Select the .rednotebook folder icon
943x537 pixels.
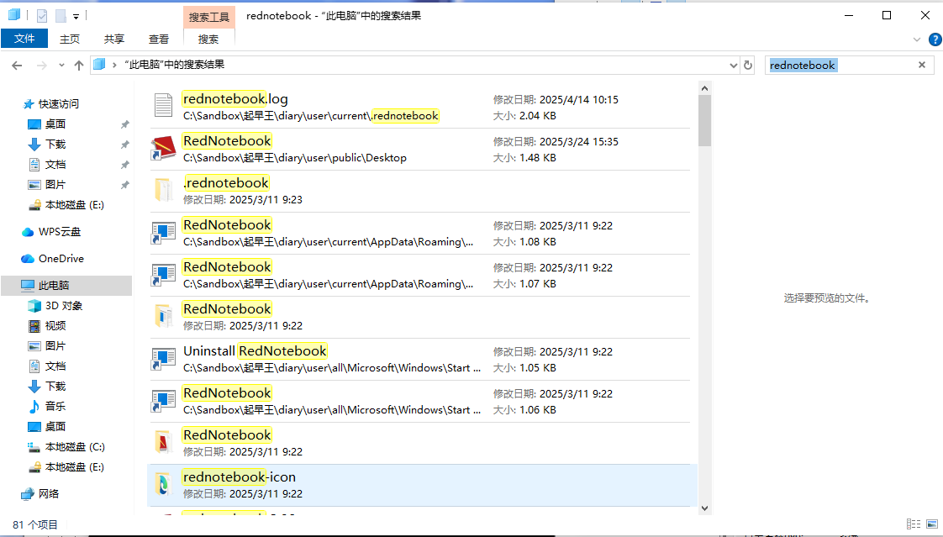pos(163,190)
